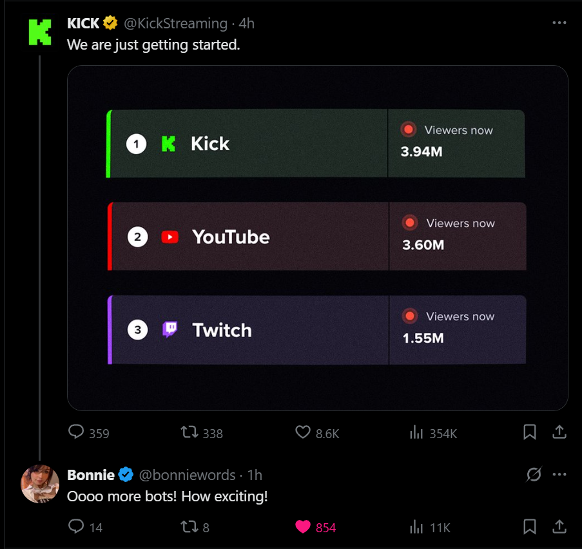Image resolution: width=582 pixels, height=549 pixels.
Task: Repost Bonnie's reply
Action: coord(190,526)
